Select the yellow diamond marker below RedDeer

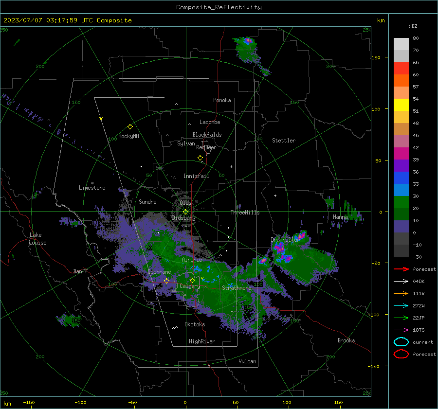[x=200, y=158]
